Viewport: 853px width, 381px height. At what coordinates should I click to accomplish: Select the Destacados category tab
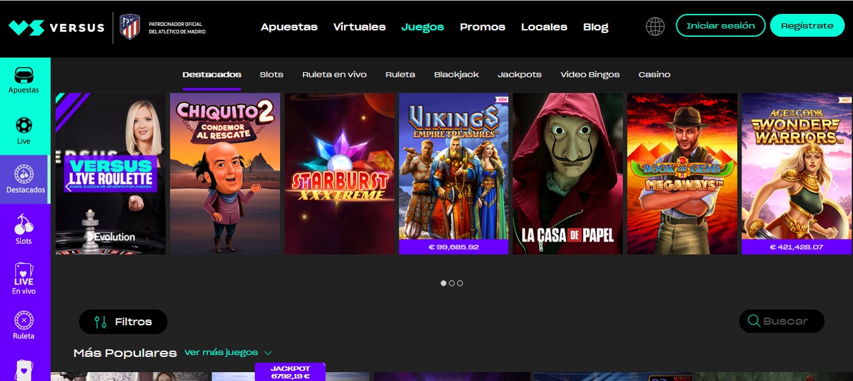(212, 74)
